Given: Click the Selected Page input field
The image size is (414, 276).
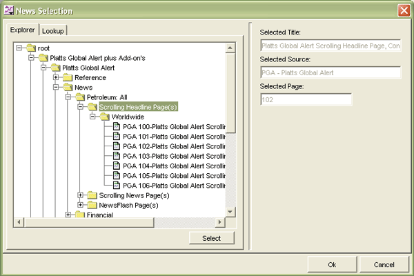Looking at the screenshot, I should 306,100.
